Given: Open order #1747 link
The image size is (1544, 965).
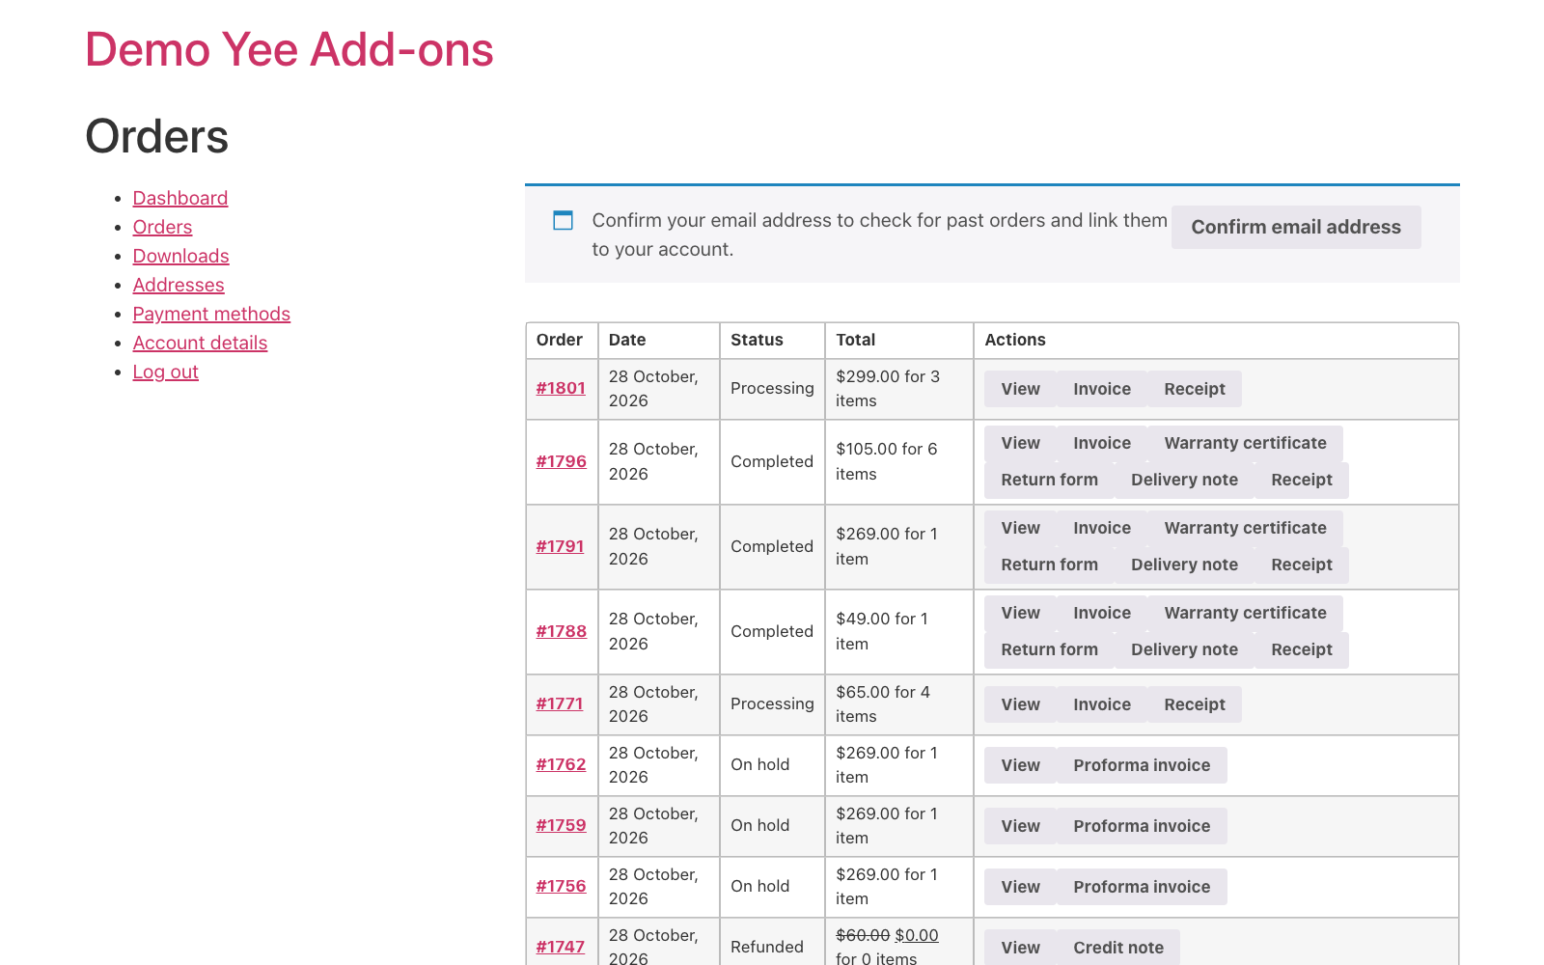Looking at the screenshot, I should 560,947.
